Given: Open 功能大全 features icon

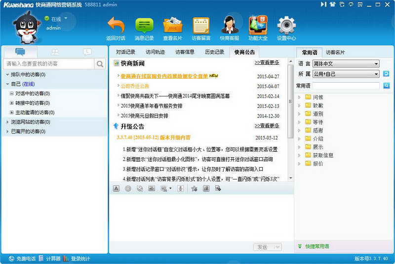Looking at the screenshot, I should tap(258, 25).
